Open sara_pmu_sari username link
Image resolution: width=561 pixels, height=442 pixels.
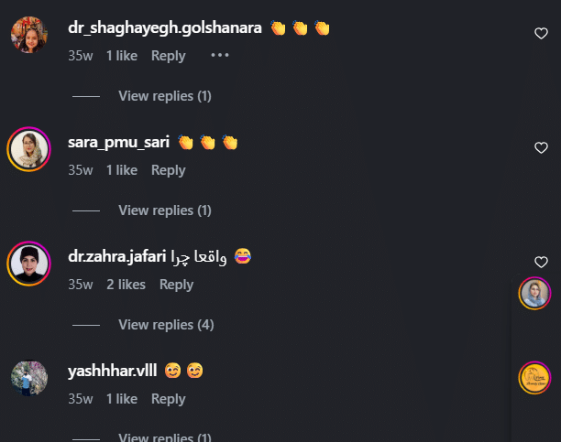pyautogui.click(x=118, y=142)
